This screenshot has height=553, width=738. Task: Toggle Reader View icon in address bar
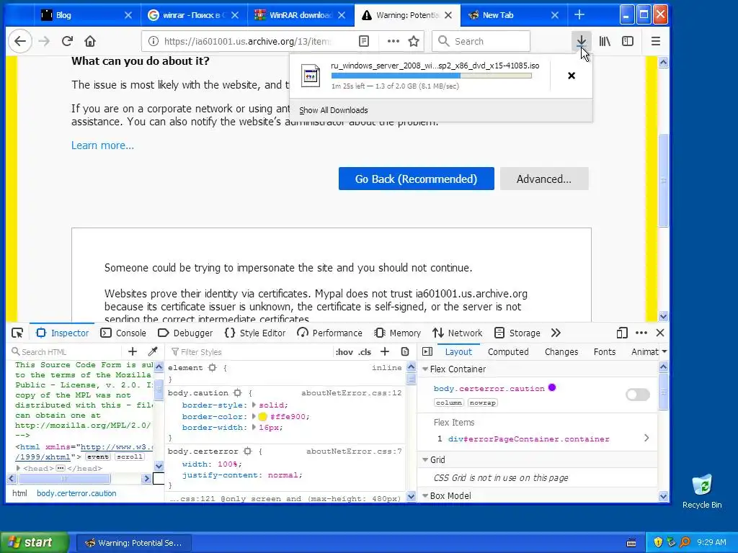tap(364, 41)
